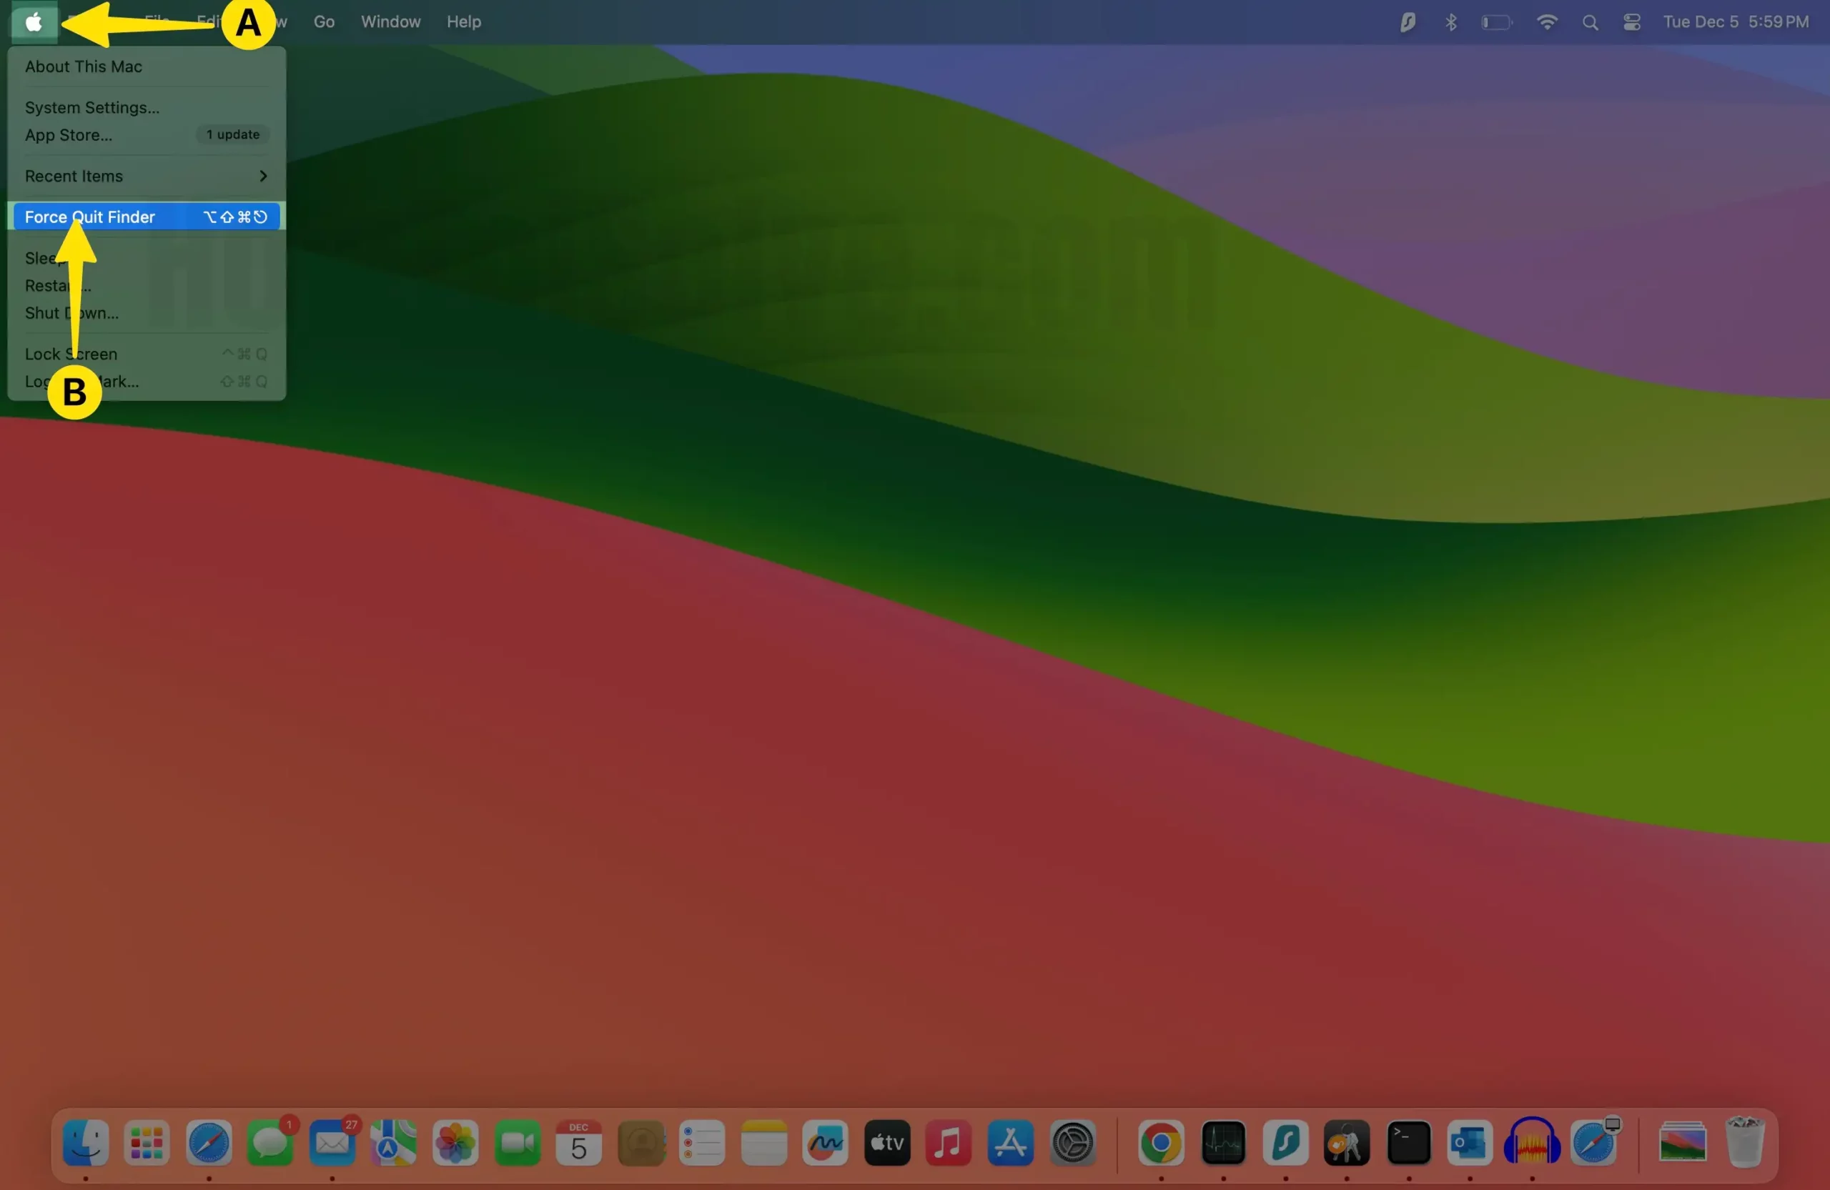Viewport: 1830px width, 1190px height.
Task: Open the Go menu
Action: 324,21
